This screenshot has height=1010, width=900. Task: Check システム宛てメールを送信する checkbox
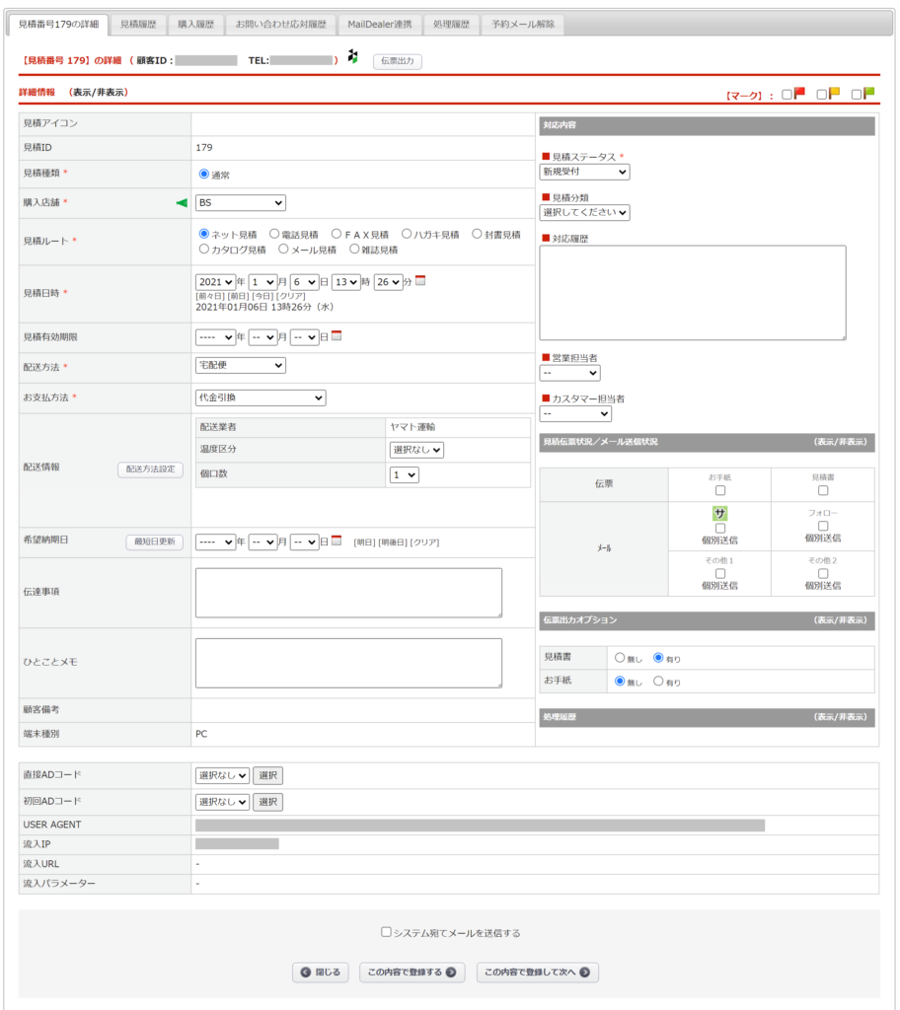click(387, 932)
